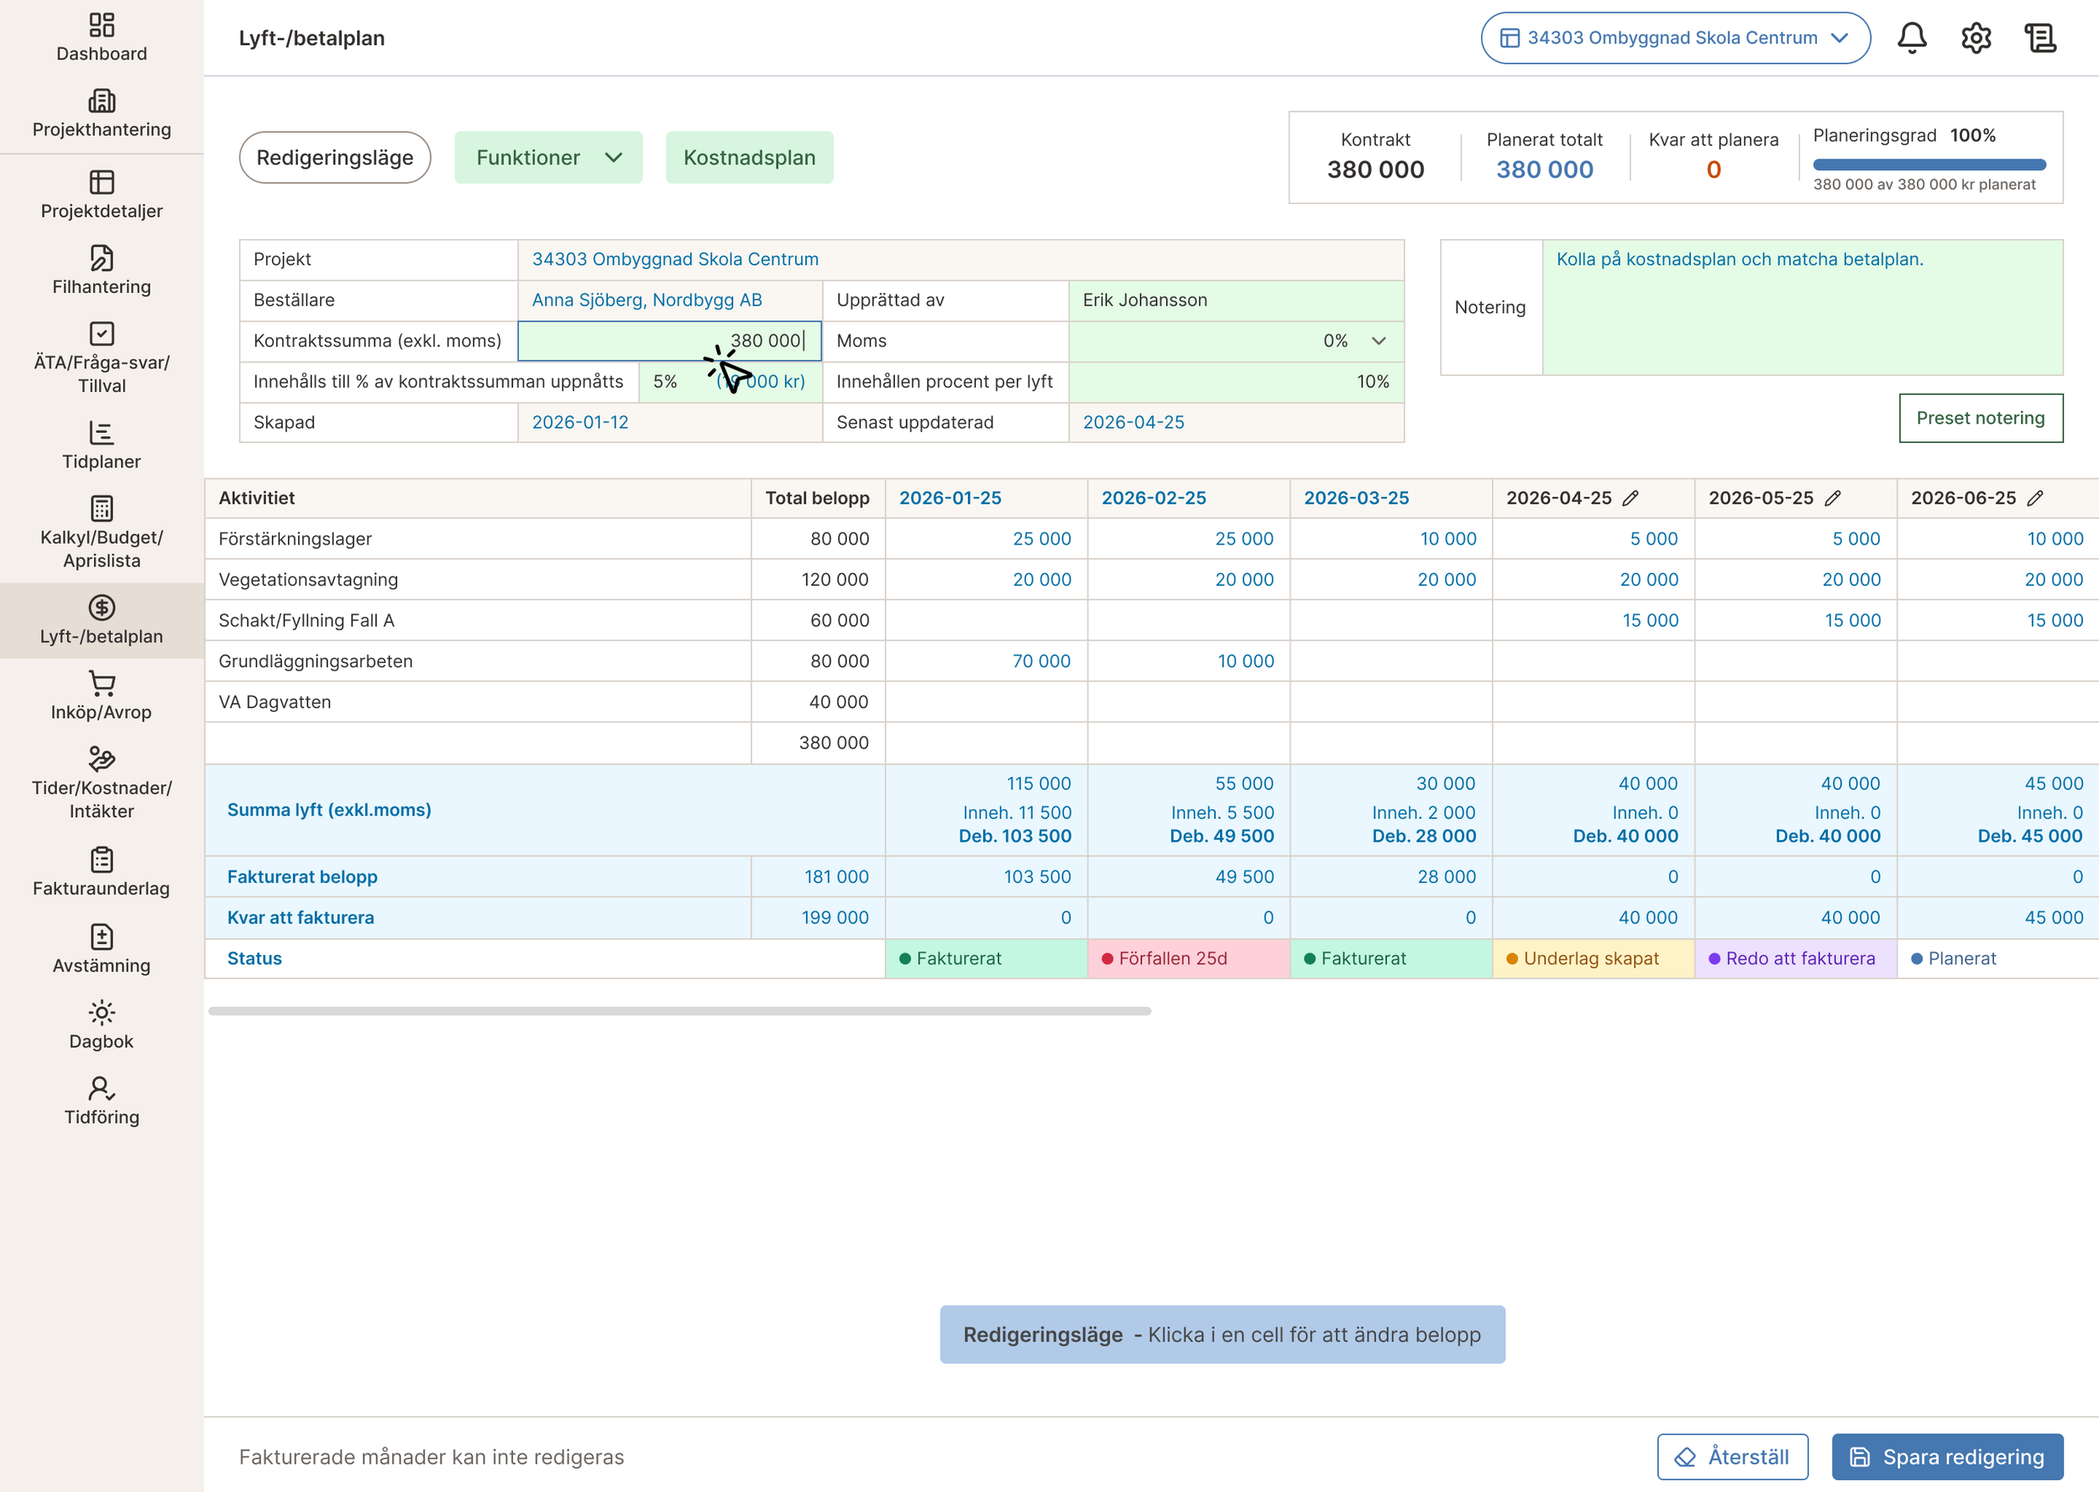
Task: Open Tidplaner in sidebar
Action: [101, 446]
